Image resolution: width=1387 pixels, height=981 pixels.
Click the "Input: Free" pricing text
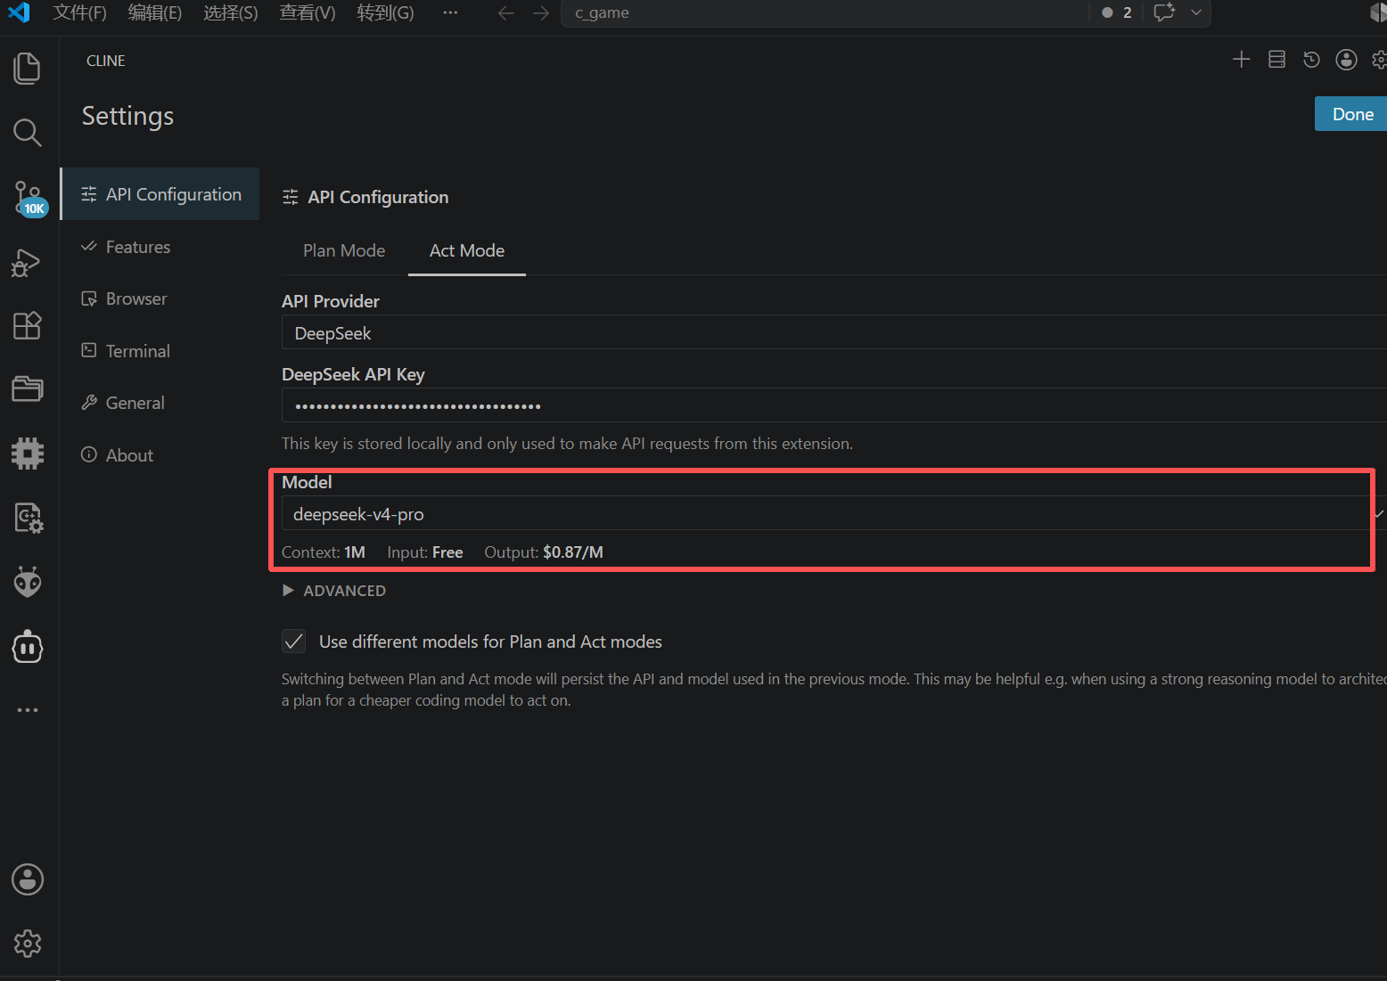[x=425, y=552]
